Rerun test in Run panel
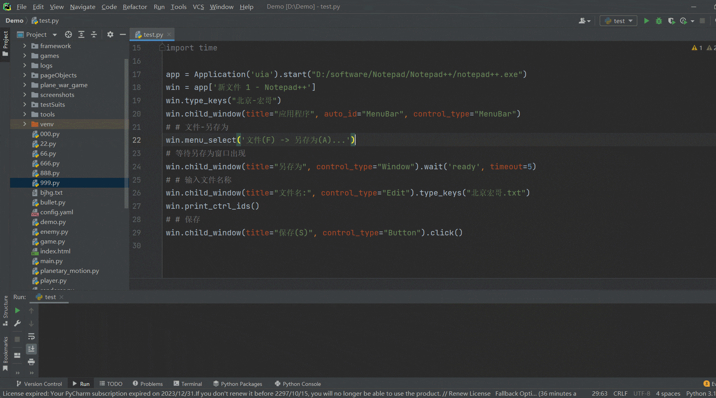This screenshot has height=398, width=716. (x=17, y=310)
